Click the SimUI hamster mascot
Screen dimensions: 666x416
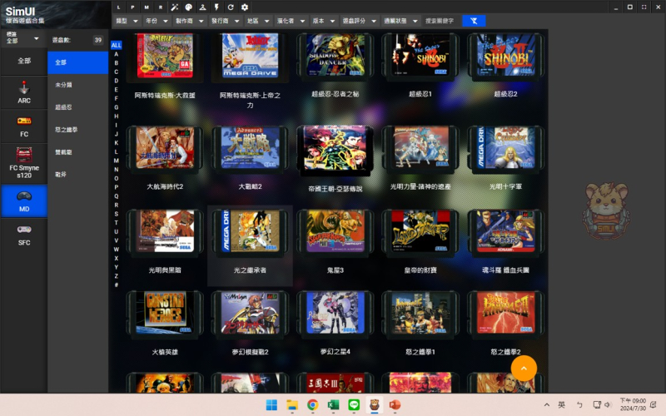pyautogui.click(x=606, y=211)
